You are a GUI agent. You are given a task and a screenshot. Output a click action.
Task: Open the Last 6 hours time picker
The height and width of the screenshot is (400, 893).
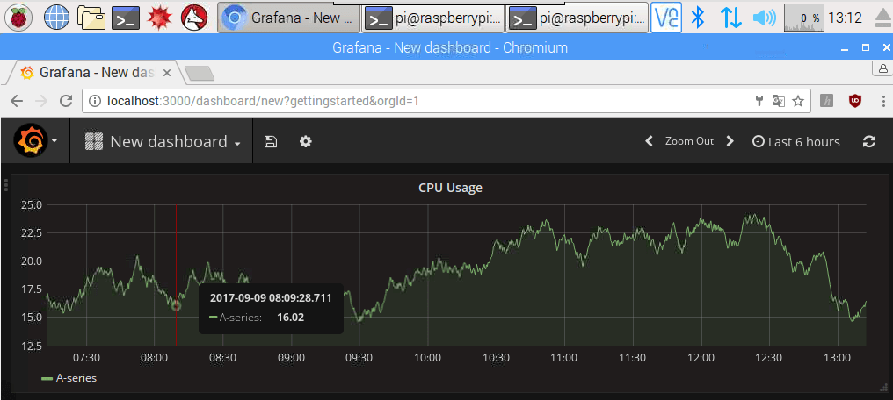[x=796, y=141]
